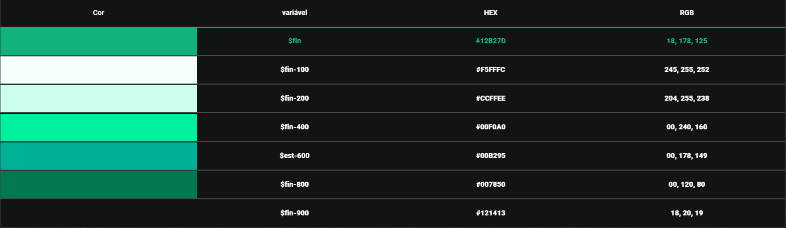
Task: Select the RGB value 00, 178, 149
Action: [x=687, y=156]
